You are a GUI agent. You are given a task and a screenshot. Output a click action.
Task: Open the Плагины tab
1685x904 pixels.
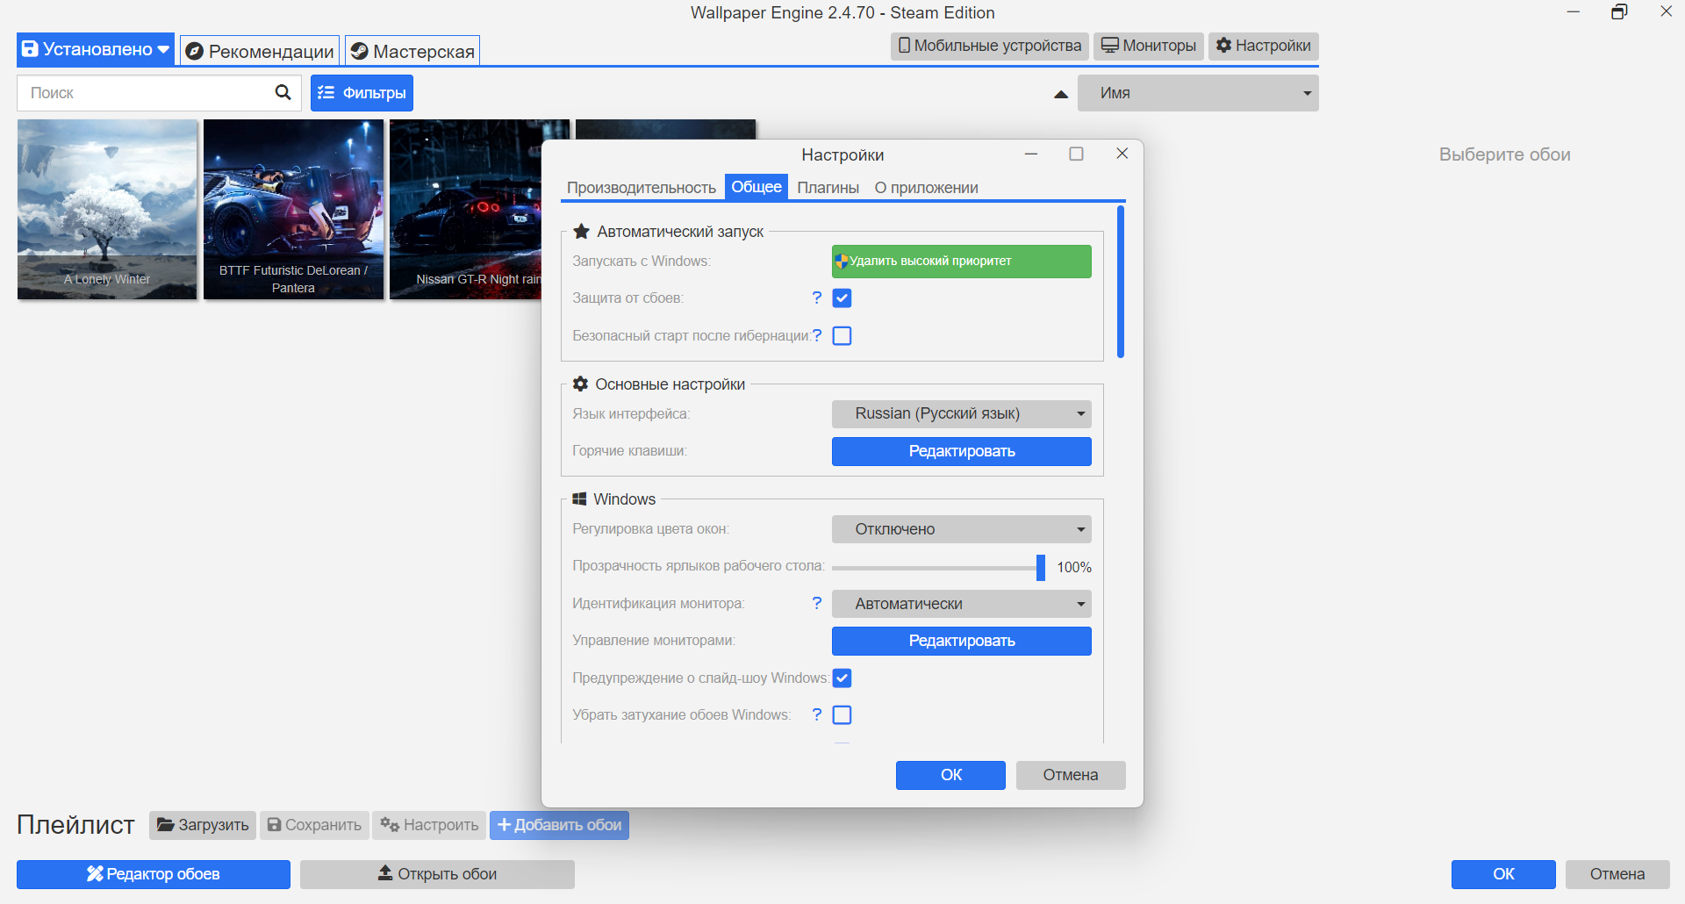pos(828,188)
